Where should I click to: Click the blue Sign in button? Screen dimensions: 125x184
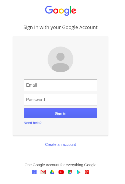pyautogui.click(x=60, y=113)
